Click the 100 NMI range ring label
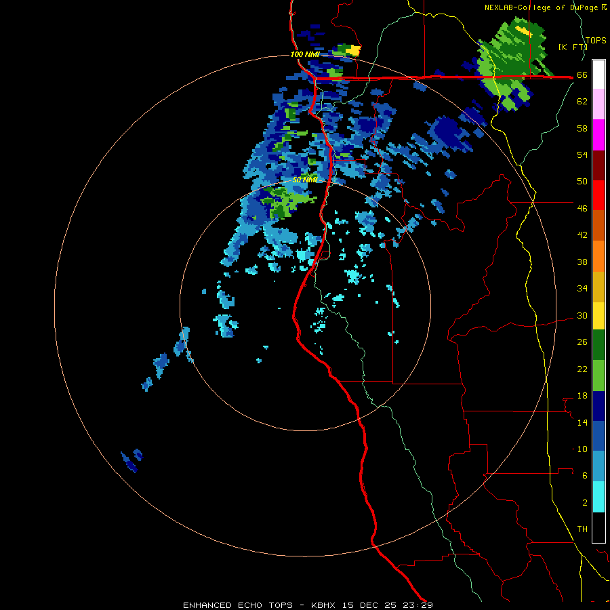610x610 pixels. [305, 54]
